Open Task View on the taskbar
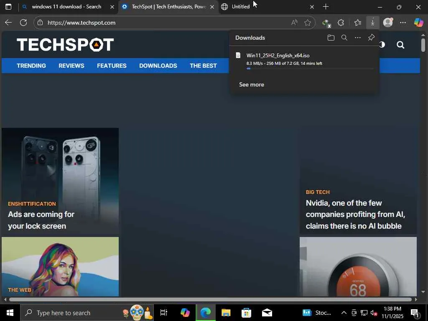 (x=164, y=313)
